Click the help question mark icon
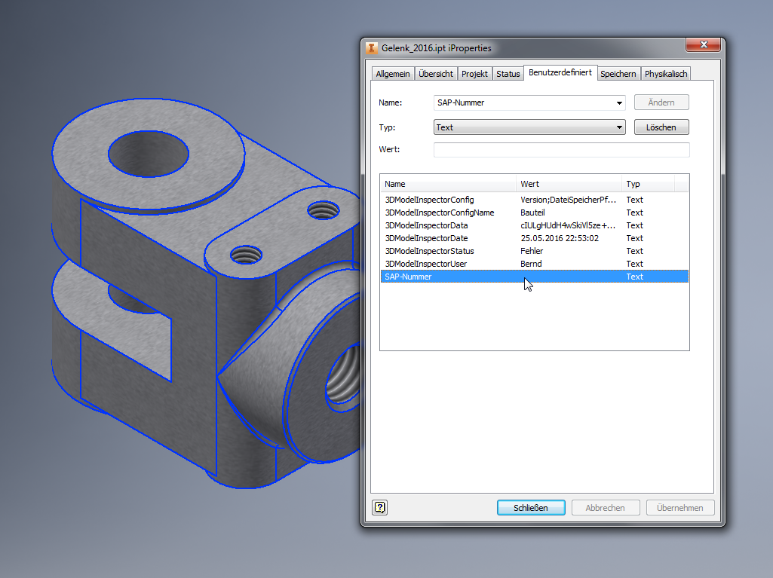This screenshot has height=578, width=773. [x=379, y=507]
